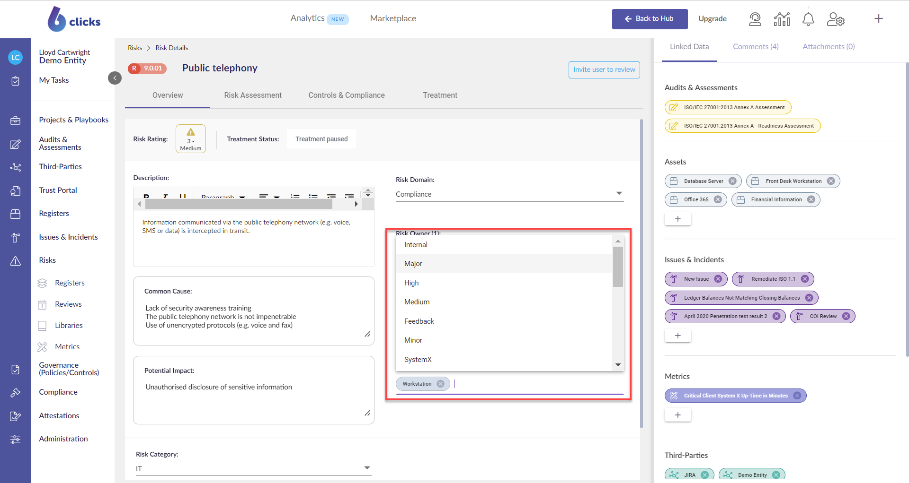Screen dimensions: 909x483
Task: Open Governance document icon in sidebar
Action: (16, 370)
